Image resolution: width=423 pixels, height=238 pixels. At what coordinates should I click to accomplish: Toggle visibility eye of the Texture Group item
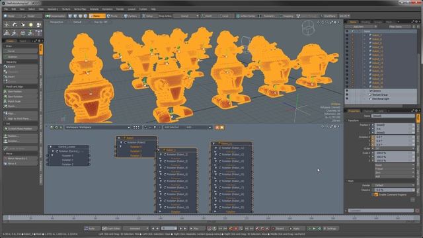coord(347,95)
